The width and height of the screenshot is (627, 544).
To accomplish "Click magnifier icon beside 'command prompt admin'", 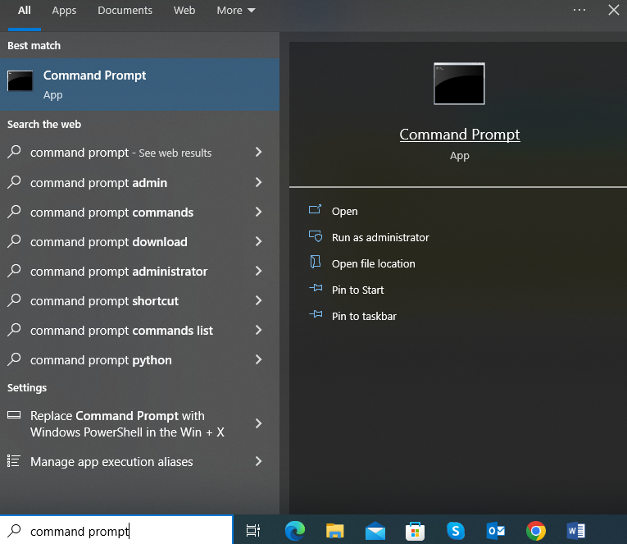I will pos(14,182).
